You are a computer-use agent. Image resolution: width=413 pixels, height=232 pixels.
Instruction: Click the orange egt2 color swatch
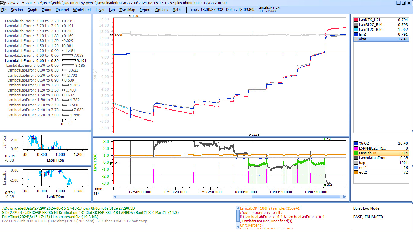click(x=356, y=172)
